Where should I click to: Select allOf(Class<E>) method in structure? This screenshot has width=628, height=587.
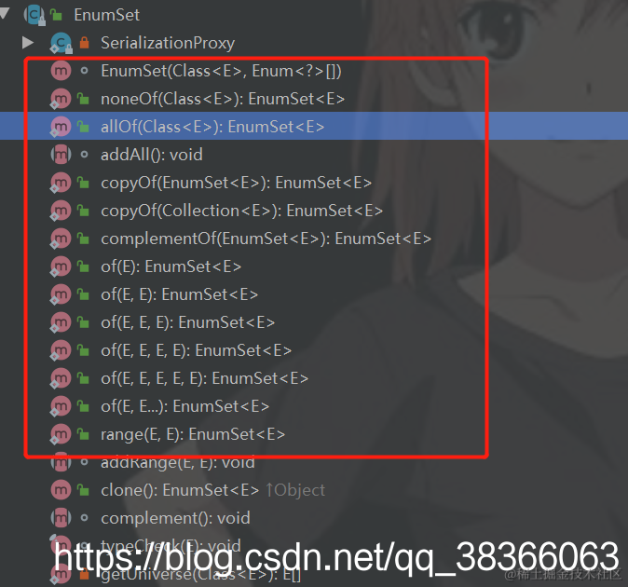[x=212, y=127]
